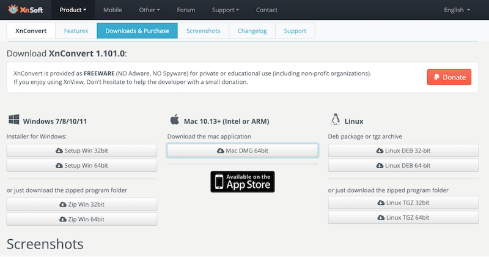Click the Download XnConvert 1.101.0 heading
The height and width of the screenshot is (257, 489).
pos(67,53)
